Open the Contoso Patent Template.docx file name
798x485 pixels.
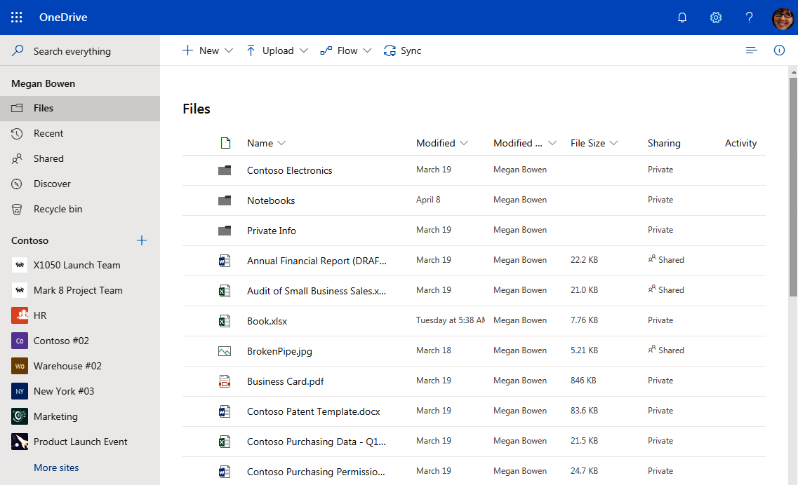tap(314, 411)
